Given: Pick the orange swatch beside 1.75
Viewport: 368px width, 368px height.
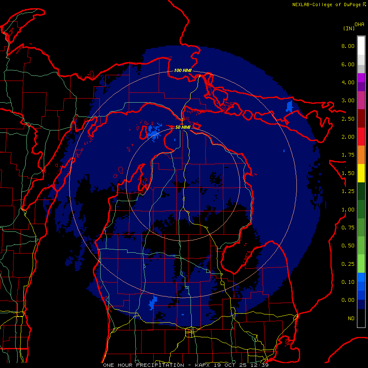Looking at the screenshot, I should [x=361, y=155].
